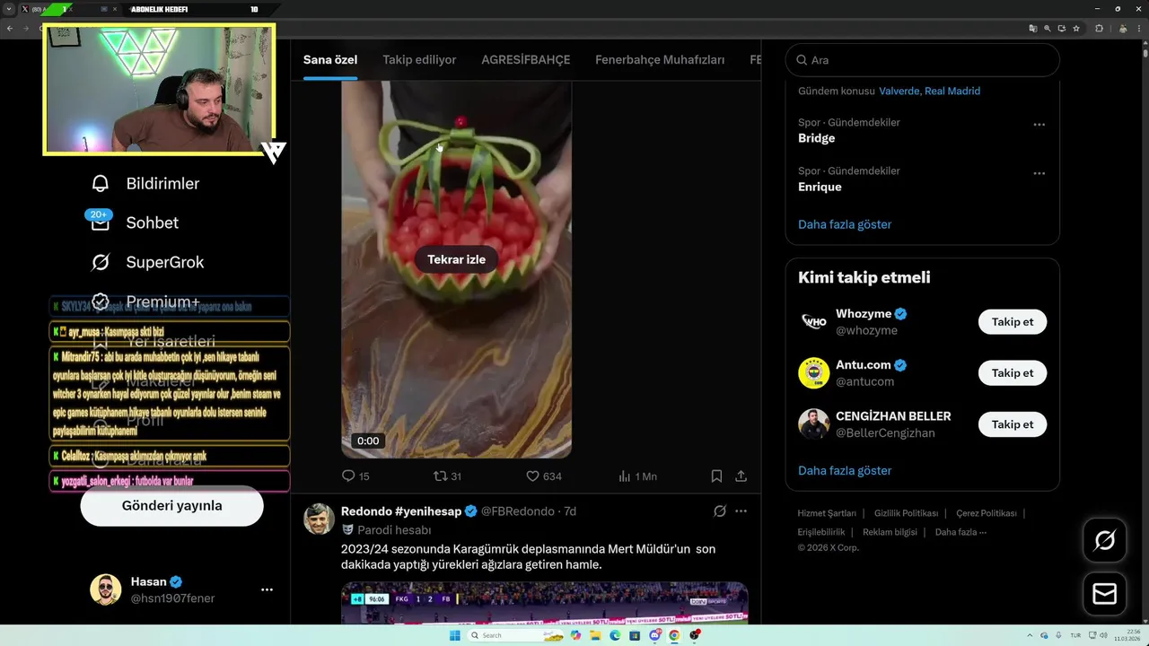Screen dimensions: 1149x646
Task: Follow Antu.com with Takip et
Action: tap(1013, 372)
